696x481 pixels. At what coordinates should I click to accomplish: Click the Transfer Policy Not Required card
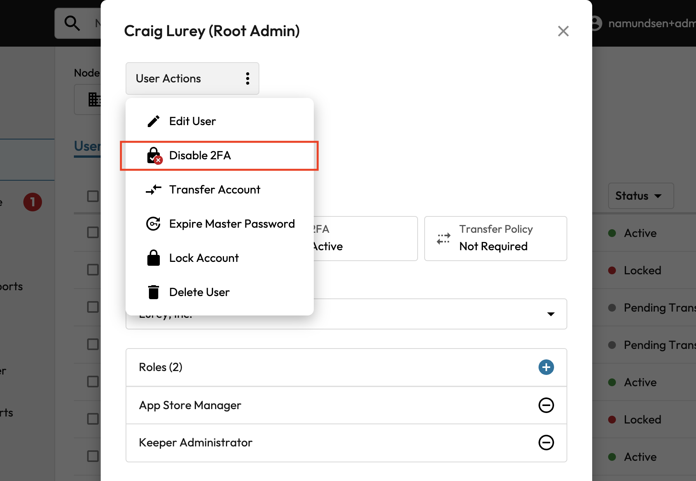(495, 238)
